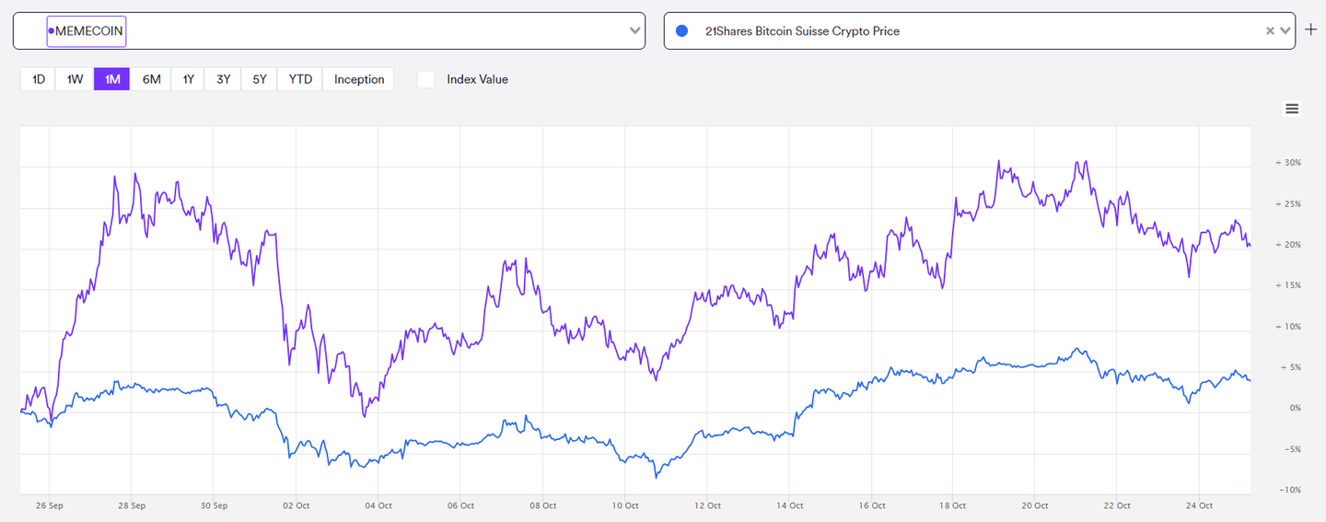Show year-to-date with YTD button

(300, 79)
